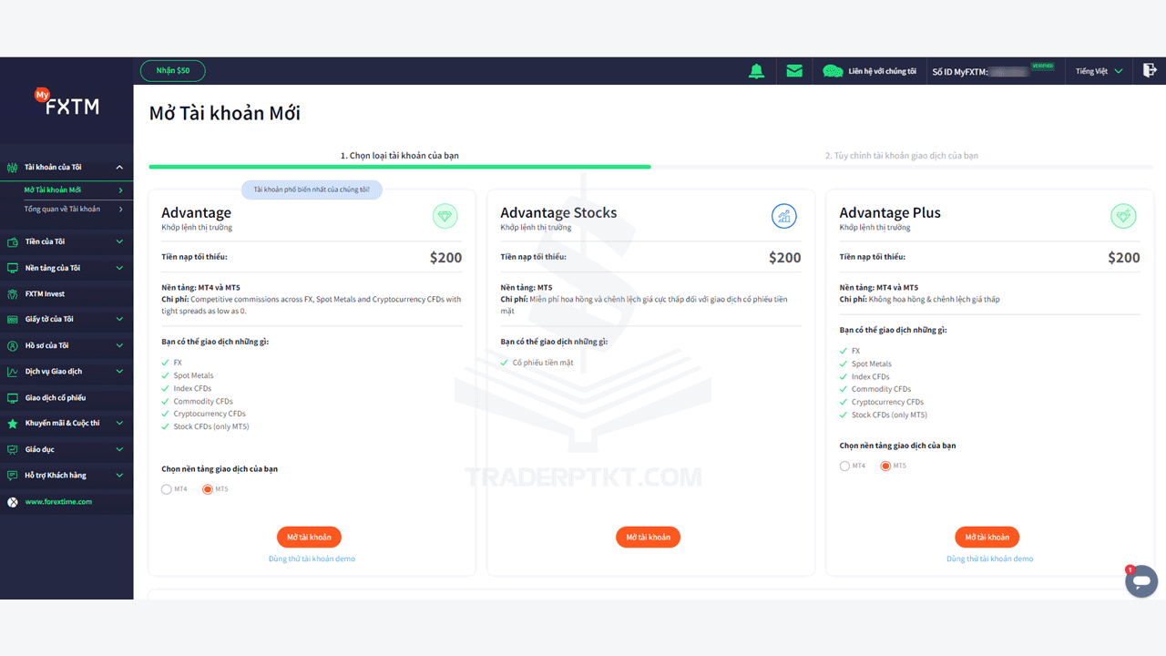Click the Mở Tài khoản Mới page heading
Screen dimensions: 1166x656
225,114
